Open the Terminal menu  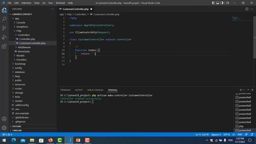click(x=60, y=3)
